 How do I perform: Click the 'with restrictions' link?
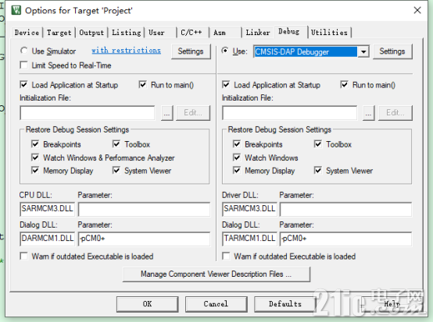(x=126, y=51)
